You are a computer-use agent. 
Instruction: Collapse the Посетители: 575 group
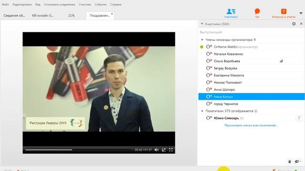(202, 111)
